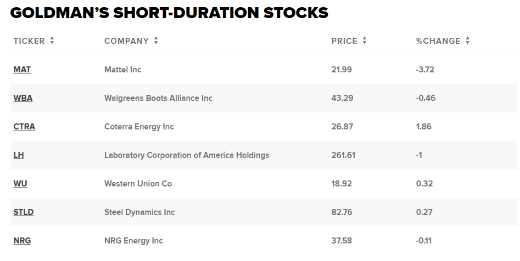Sort table by the Ticker sort arrows
The height and width of the screenshot is (261, 520).
(52, 41)
